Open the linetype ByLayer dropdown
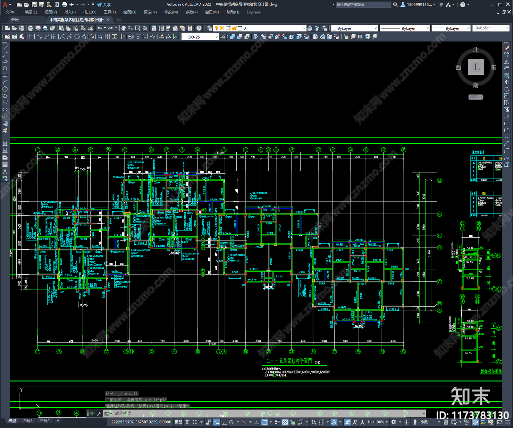This screenshot has height=428, width=513. pyautogui.click(x=404, y=28)
